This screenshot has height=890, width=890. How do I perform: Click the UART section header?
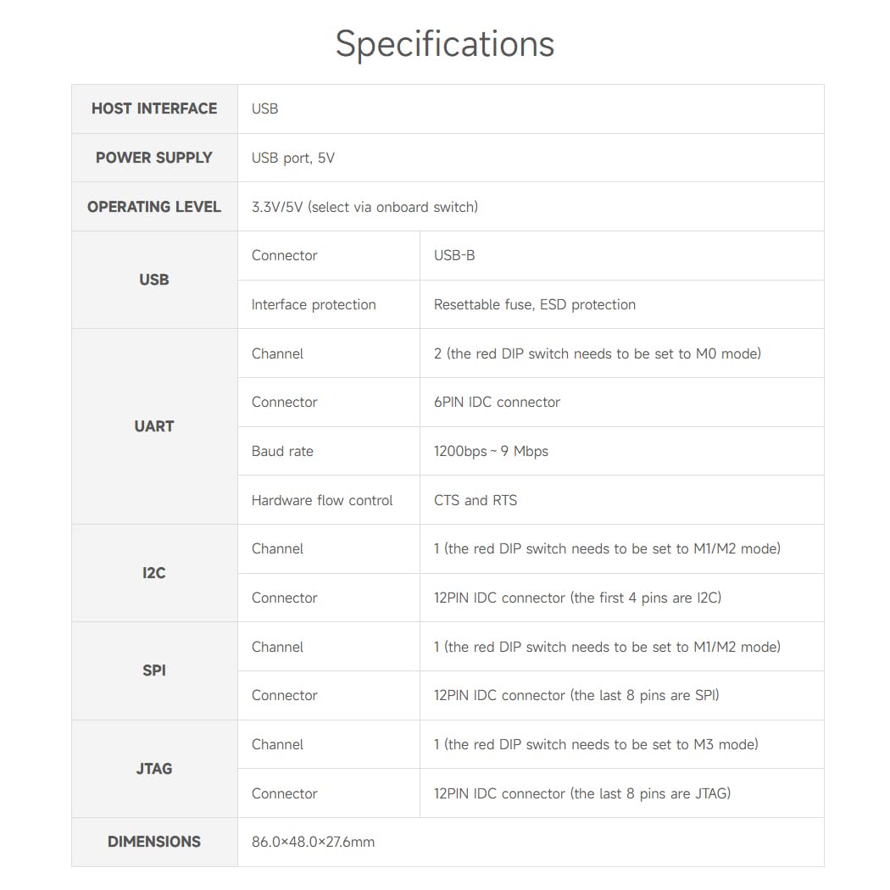154,426
